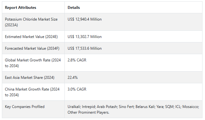Select the Forecasted Market Value (2034F) label
The image size is (205, 120).
(x=32, y=48)
